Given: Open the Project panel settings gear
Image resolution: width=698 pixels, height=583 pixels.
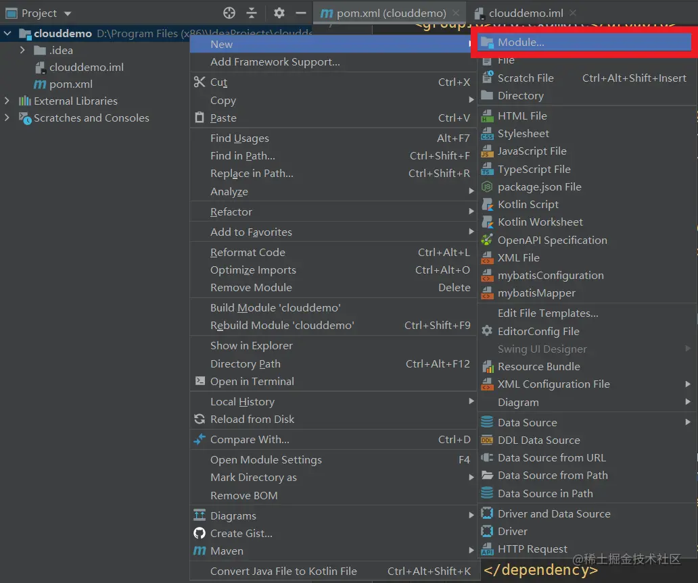Looking at the screenshot, I should coord(279,13).
